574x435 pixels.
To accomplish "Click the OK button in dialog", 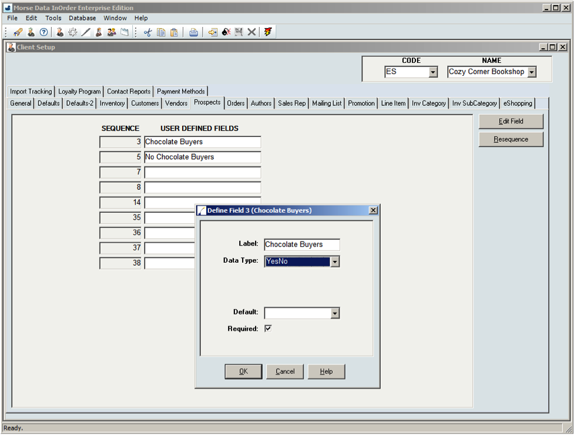I will coord(243,372).
